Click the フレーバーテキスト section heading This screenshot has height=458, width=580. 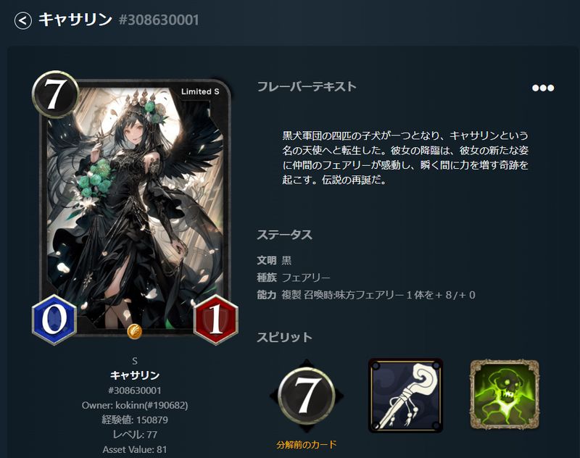[x=306, y=86]
